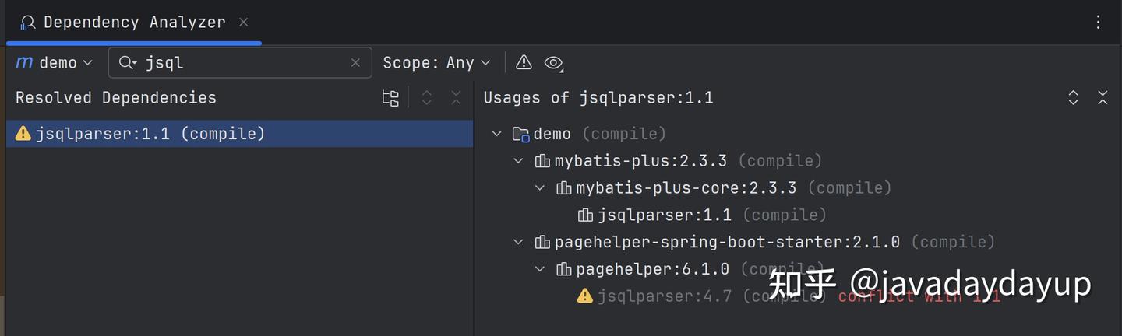Open the tool window options kebab menu

(1099, 23)
